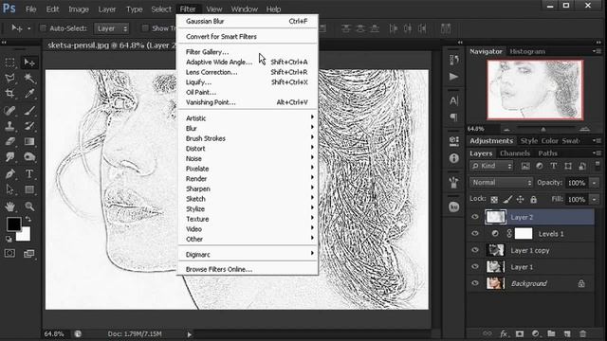Select the Gradient tool

29,141
